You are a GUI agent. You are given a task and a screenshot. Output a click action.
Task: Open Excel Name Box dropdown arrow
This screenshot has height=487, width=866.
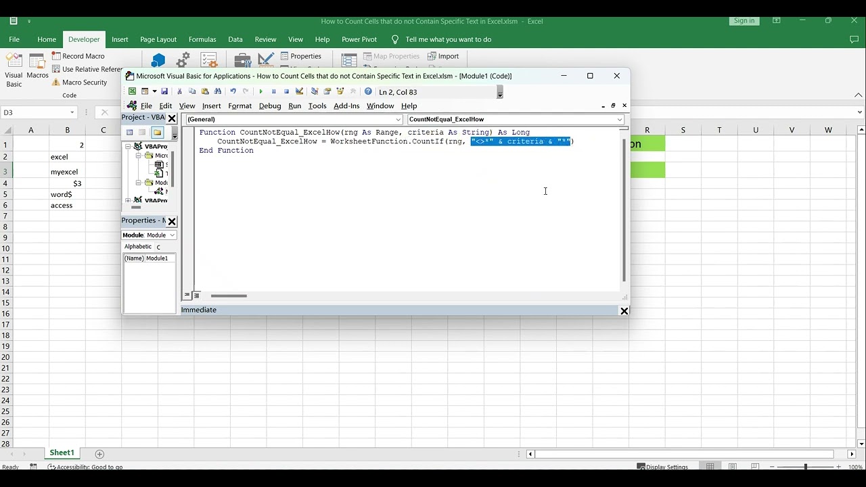pyautogui.click(x=72, y=112)
